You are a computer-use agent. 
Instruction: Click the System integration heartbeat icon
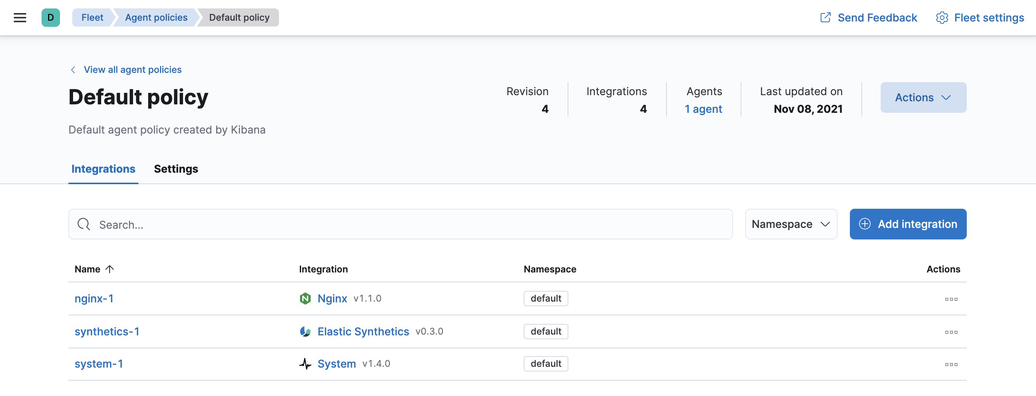click(x=306, y=363)
